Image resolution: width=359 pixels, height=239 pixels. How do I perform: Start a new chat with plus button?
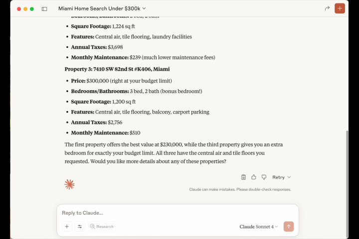(340, 8)
